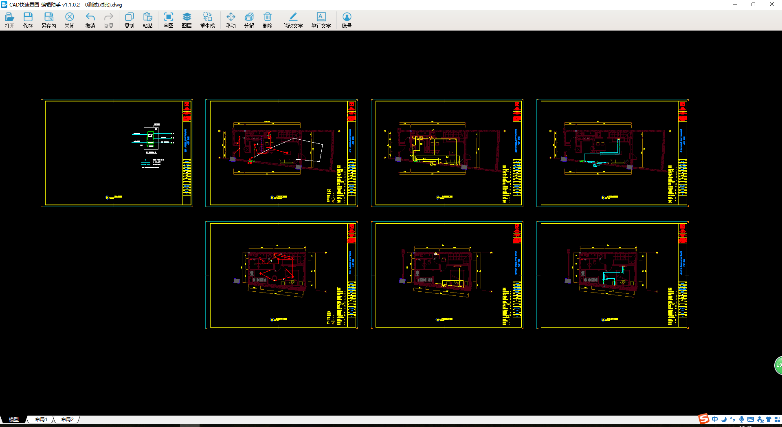Image resolution: width=782 pixels, height=427 pixels.
Task: Regenerate the drawing (重生成)
Action: (207, 20)
